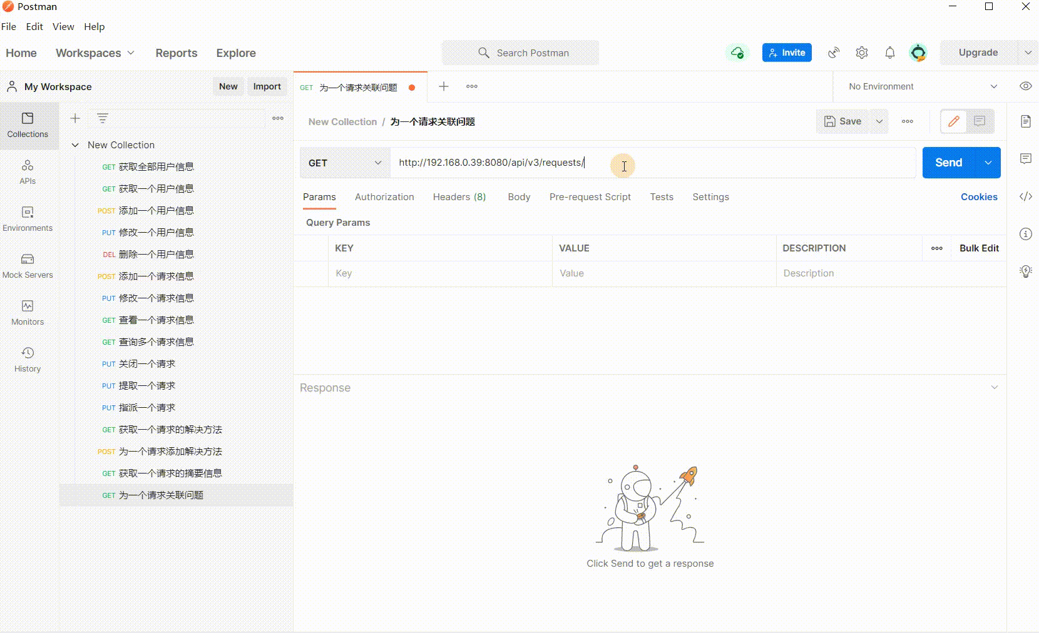Open the Settings gear icon in header
1039x633 pixels.
pos(862,53)
